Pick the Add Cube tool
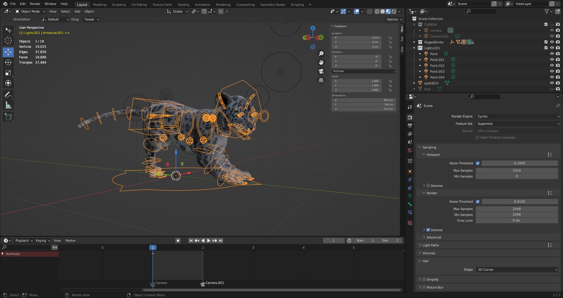 [8, 117]
